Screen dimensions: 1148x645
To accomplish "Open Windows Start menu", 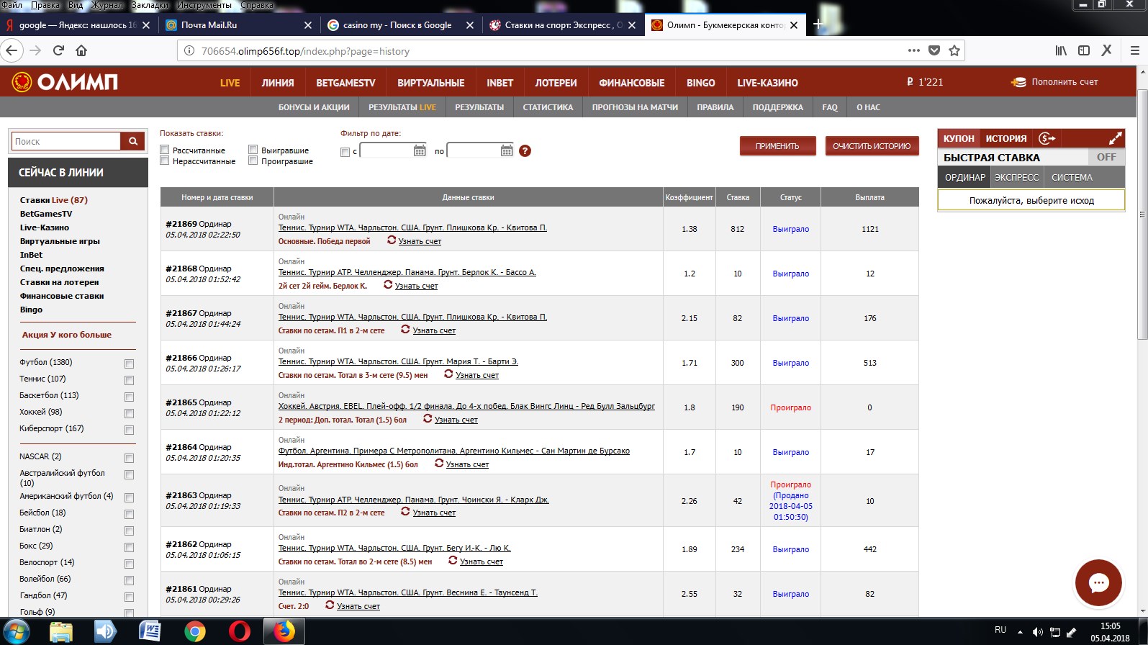I will coord(15,631).
